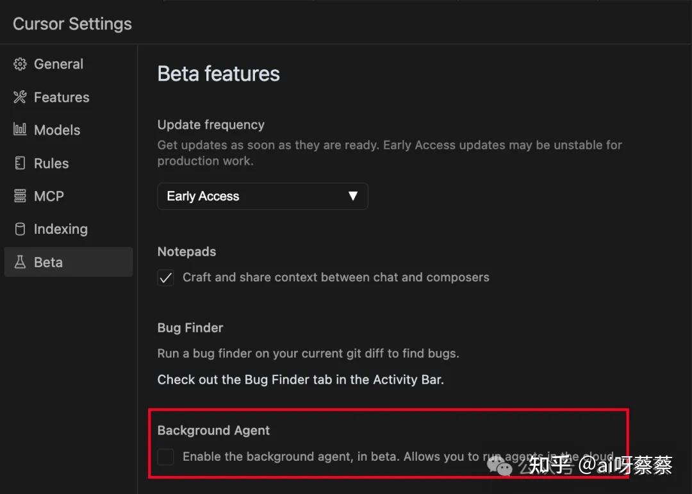
Task: Open the MCP settings tab
Action: tap(49, 196)
